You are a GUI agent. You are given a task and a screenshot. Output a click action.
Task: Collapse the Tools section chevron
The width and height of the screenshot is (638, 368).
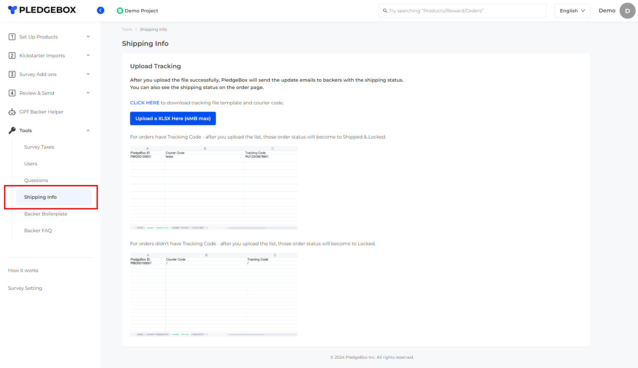pyautogui.click(x=88, y=130)
